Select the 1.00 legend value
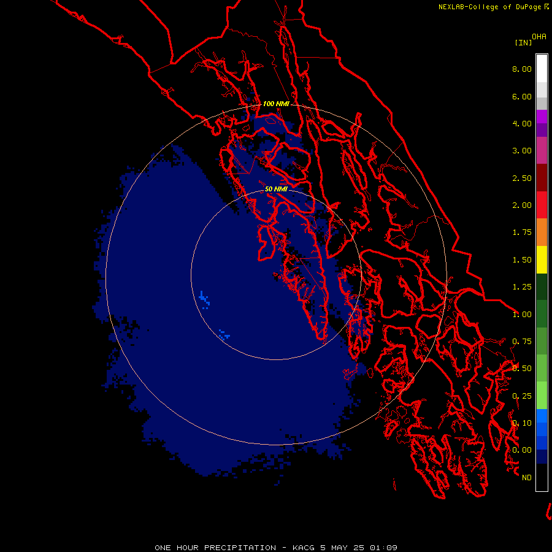 (x=522, y=315)
